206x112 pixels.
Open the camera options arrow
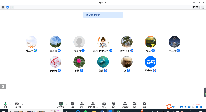coord(23,105)
